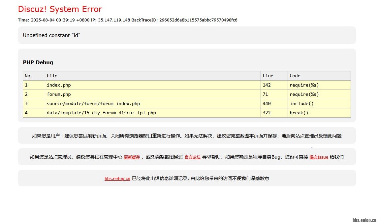Click the Code column header

(319, 76)
